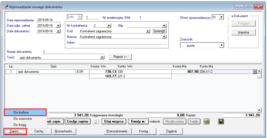Image resolution: width=267 pixels, height=138 pixels.
Task: Click the register number field next to DIM
Action: pos(92,17)
